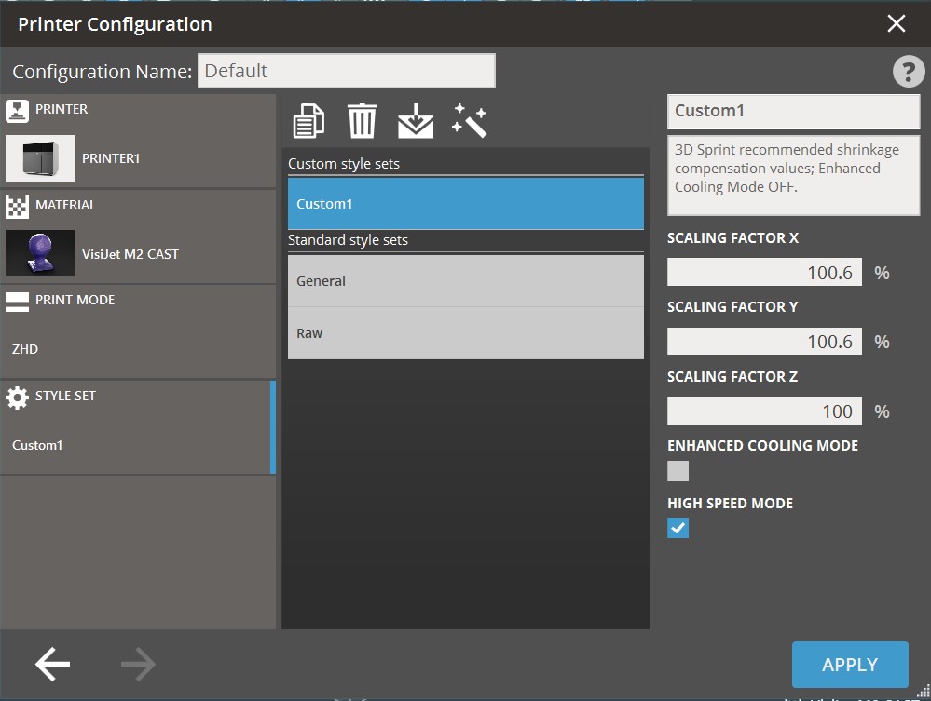This screenshot has width=931, height=701.
Task: Click the VisiJet M2 CAST material thumbnail
Action: click(x=40, y=253)
